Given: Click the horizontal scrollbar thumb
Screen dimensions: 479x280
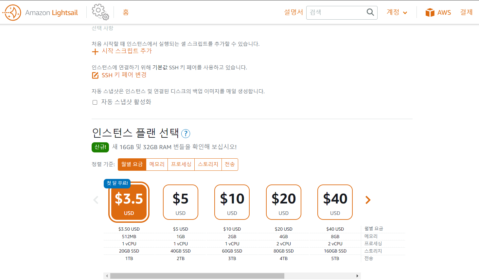Looking at the screenshot, I should coord(197,276).
